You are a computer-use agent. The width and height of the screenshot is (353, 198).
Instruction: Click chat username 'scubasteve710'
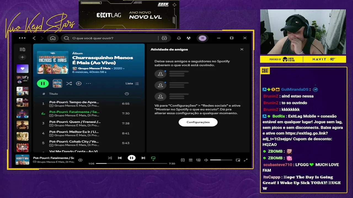[x=277, y=164]
